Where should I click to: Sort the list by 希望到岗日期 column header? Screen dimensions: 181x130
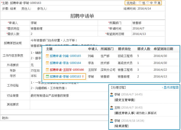coord(163,49)
